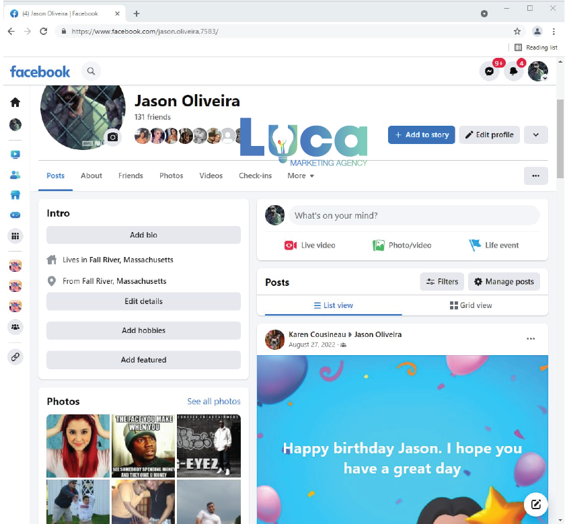565x524 pixels.
Task: Click Add bio button
Action: 143,235
